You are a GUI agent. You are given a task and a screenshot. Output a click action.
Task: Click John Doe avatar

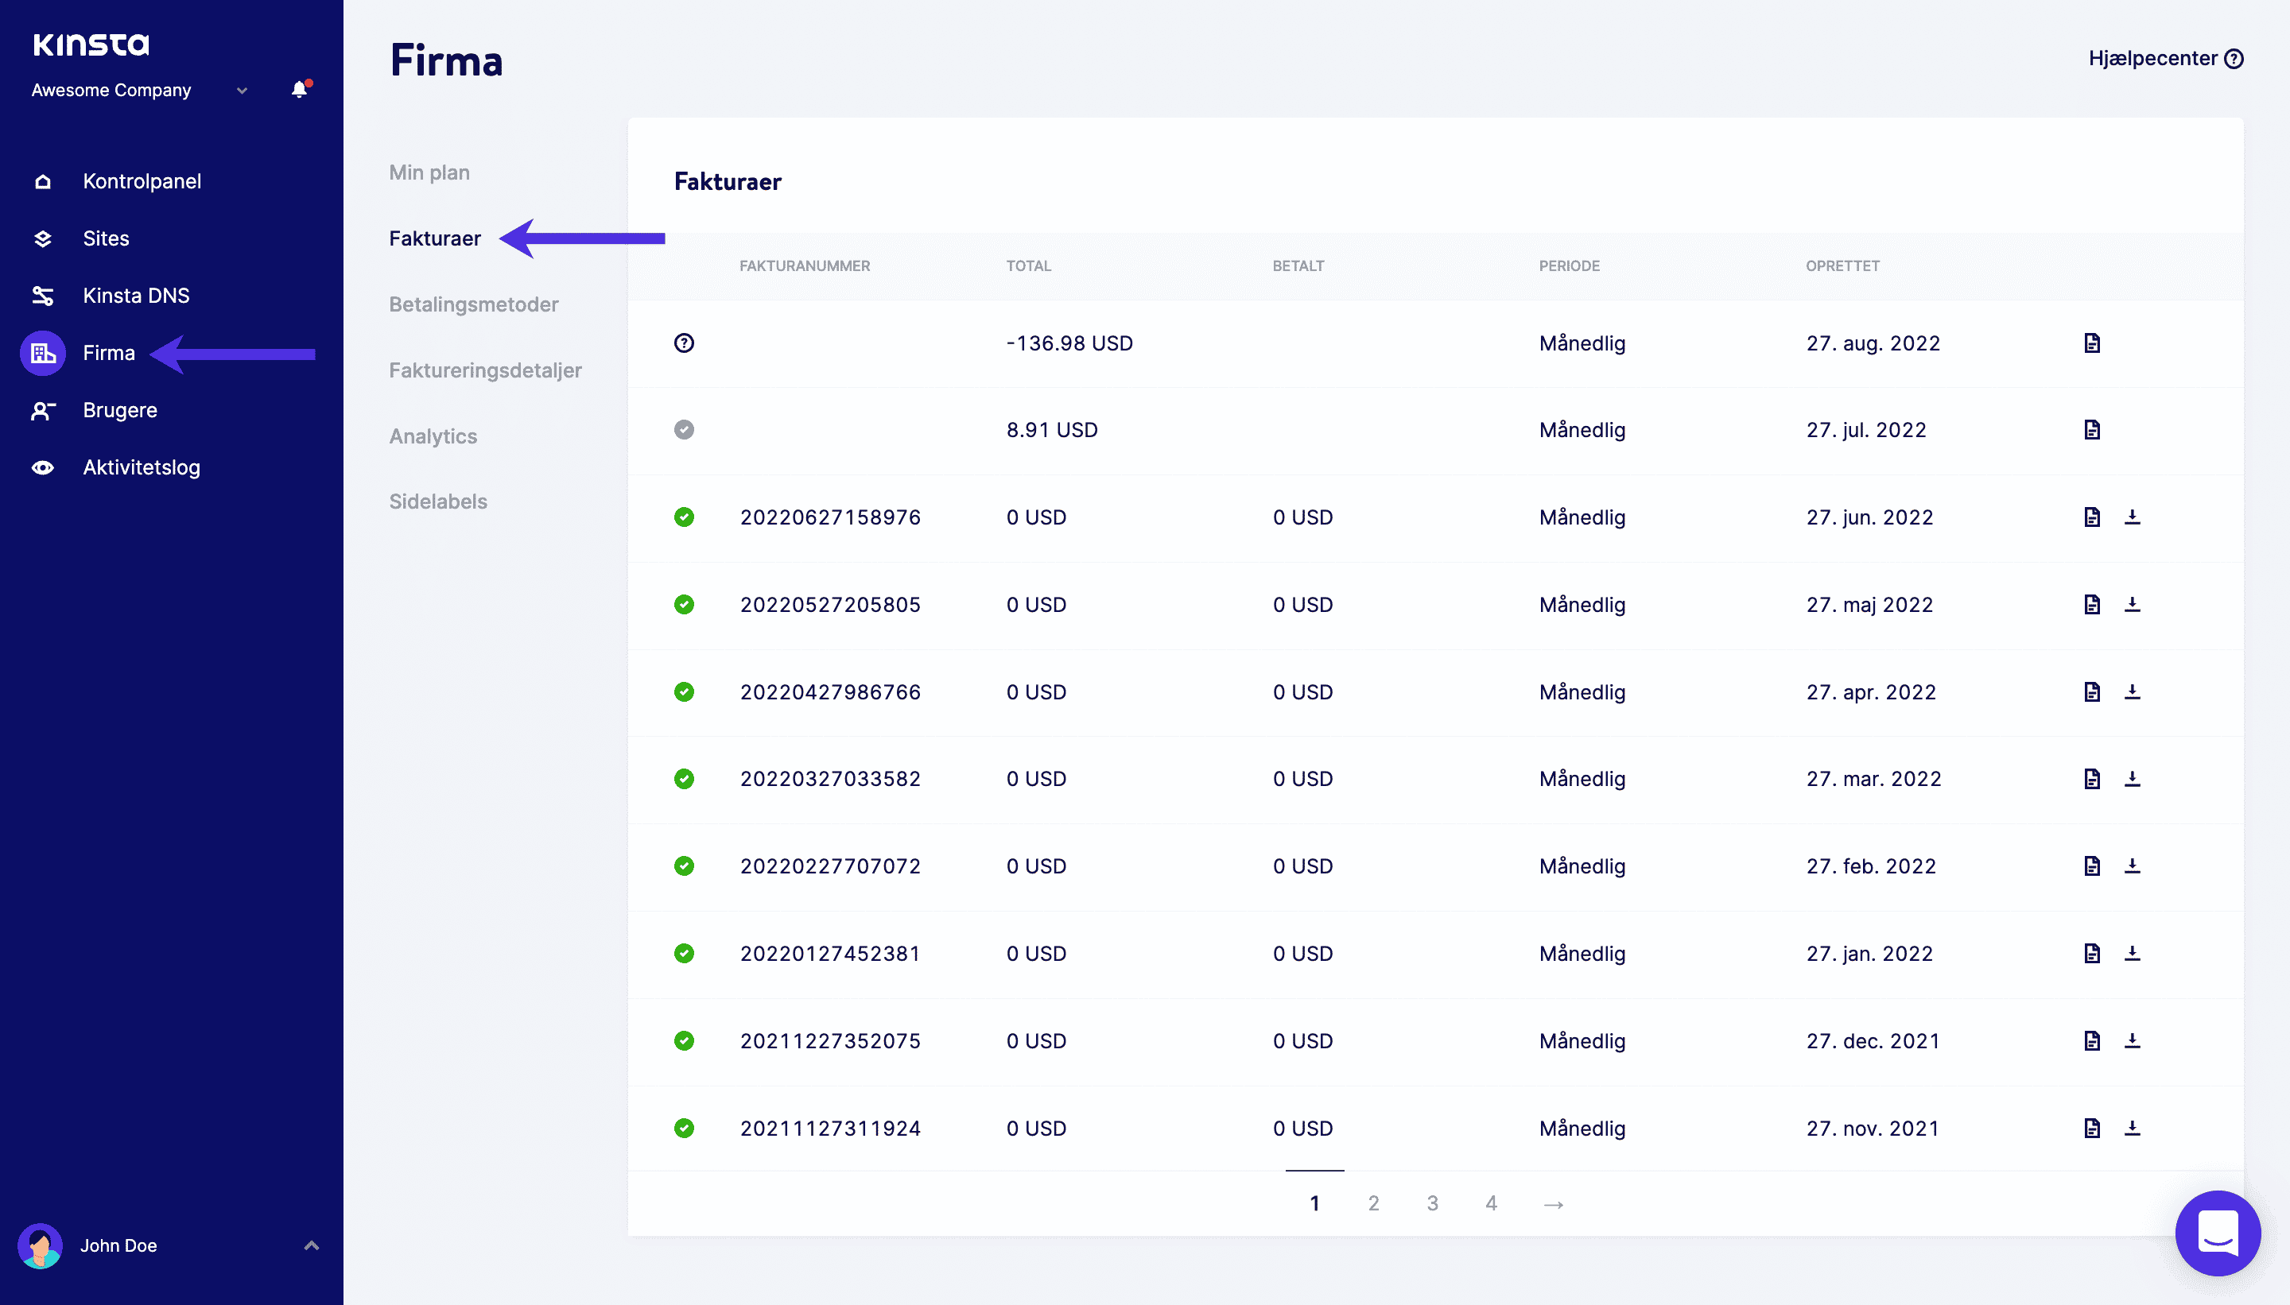point(40,1246)
